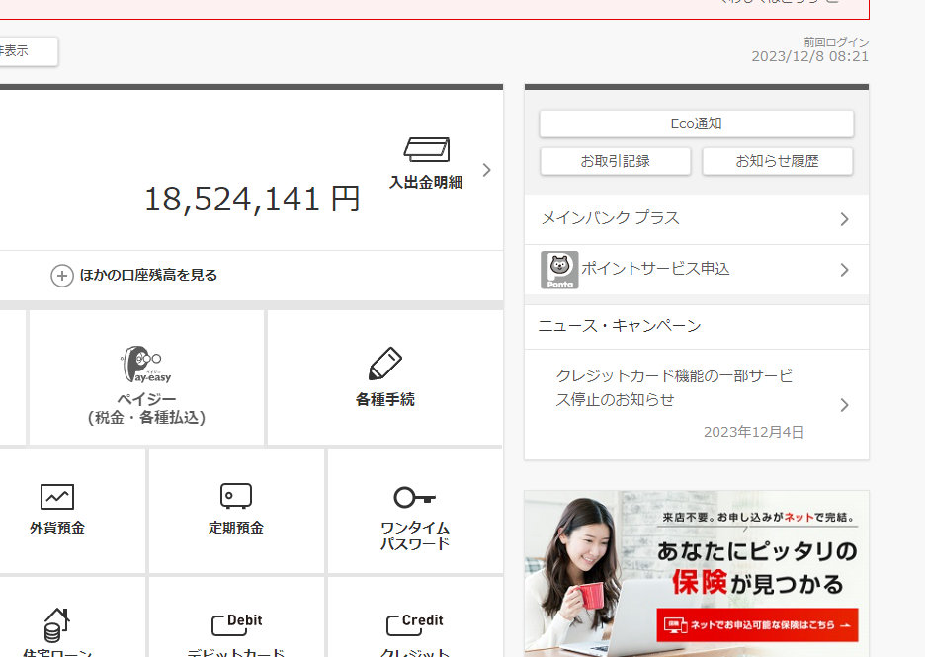Image resolution: width=925 pixels, height=657 pixels.
Task: Click the ワンタイムパスワード key icon
Action: pos(414,497)
